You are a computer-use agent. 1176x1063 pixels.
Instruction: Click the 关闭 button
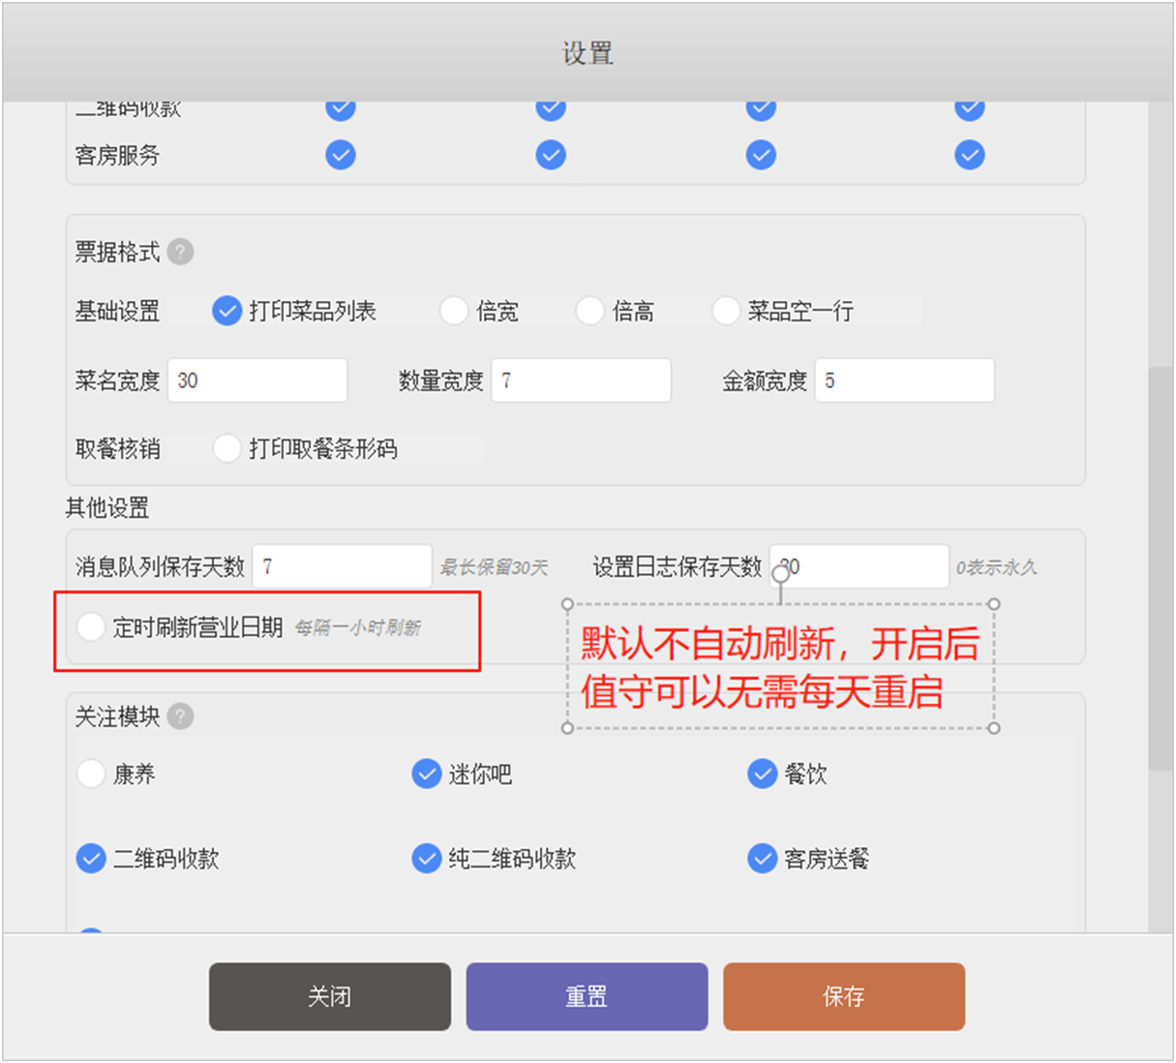pyautogui.click(x=330, y=996)
